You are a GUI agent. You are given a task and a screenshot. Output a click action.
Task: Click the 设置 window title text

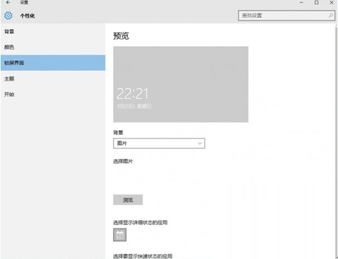tap(24, 2)
